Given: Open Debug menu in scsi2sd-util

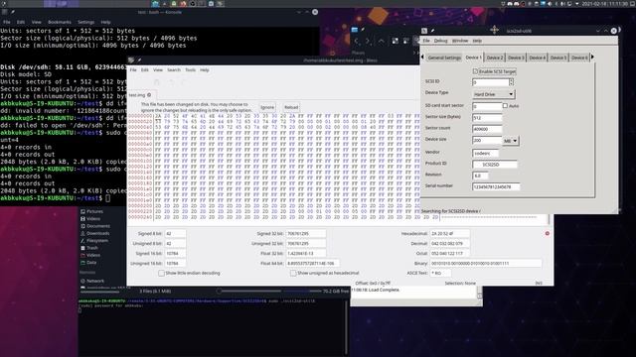Looking at the screenshot, I should 440,41.
